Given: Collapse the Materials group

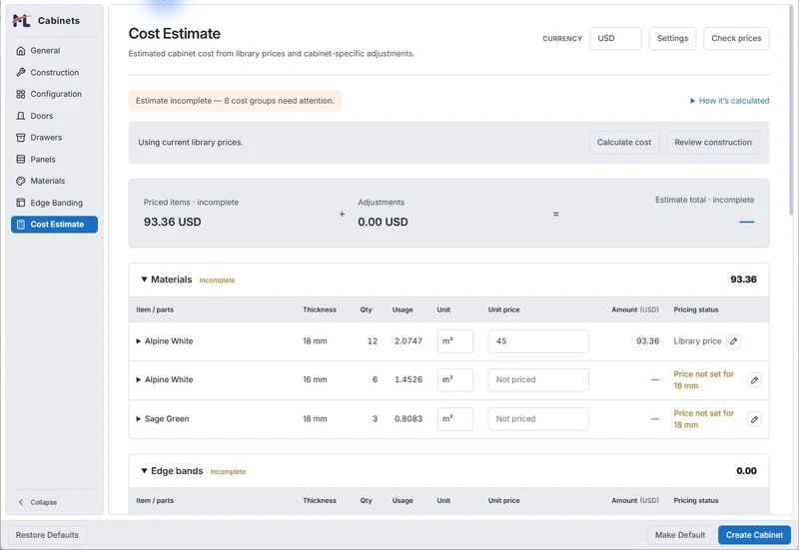Looking at the screenshot, I should pyautogui.click(x=144, y=279).
